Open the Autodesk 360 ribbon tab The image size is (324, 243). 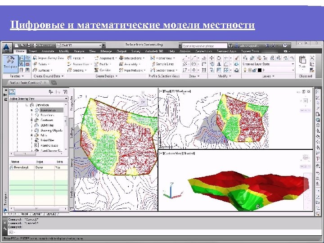154,51
